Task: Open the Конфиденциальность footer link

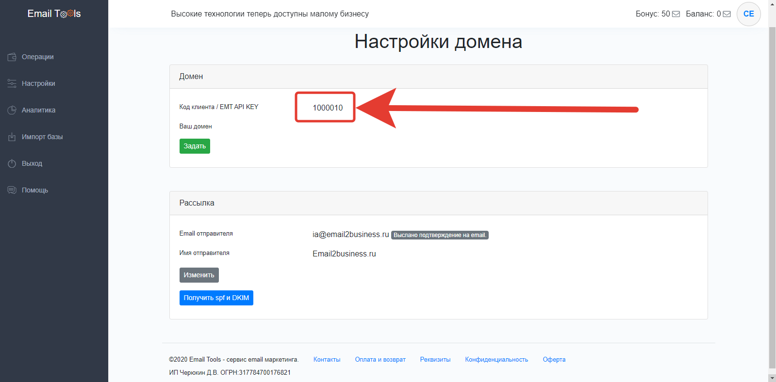Action: click(496, 359)
